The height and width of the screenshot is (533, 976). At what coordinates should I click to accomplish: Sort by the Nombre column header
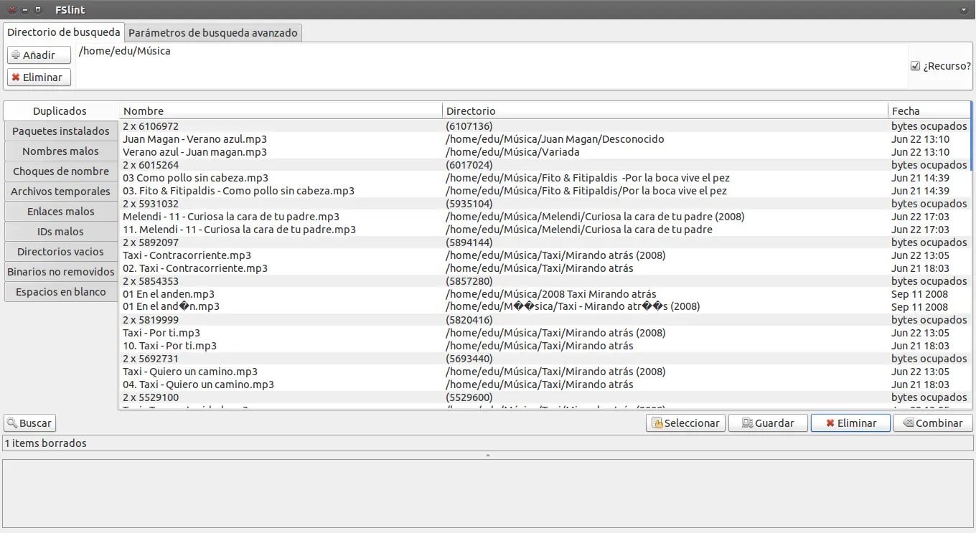(281, 111)
